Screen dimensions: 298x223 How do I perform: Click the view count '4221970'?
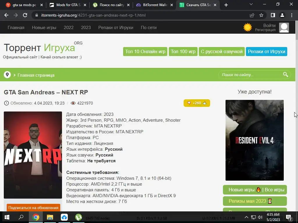(x=85, y=103)
